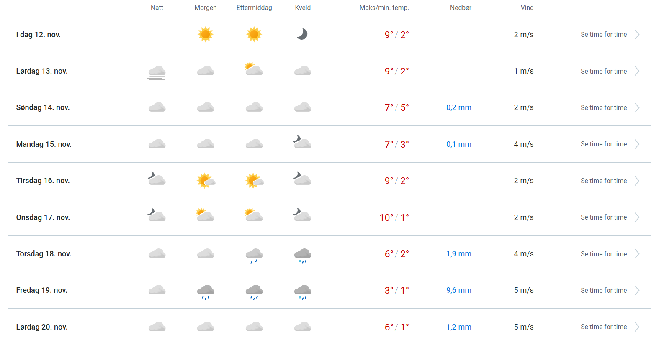Click Torsdag 18. nov. afternoon rain icon
Image resolution: width=659 pixels, height=345 pixels.
(x=254, y=255)
